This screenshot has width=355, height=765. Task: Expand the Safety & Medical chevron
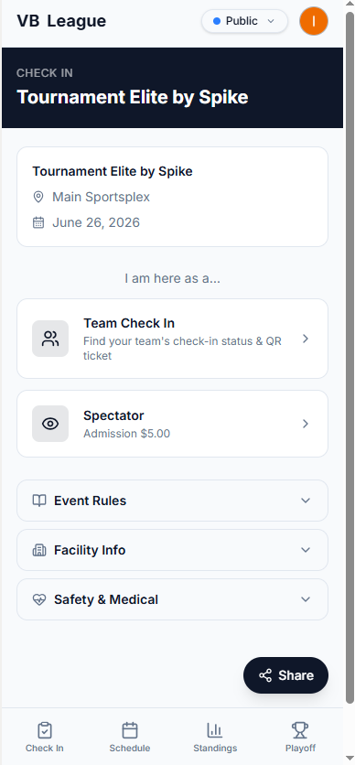click(x=306, y=599)
